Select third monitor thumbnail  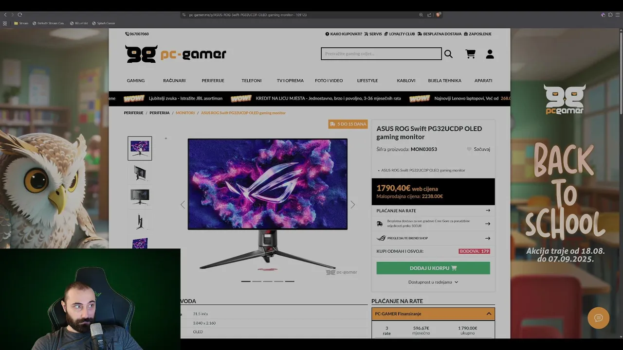click(x=140, y=197)
